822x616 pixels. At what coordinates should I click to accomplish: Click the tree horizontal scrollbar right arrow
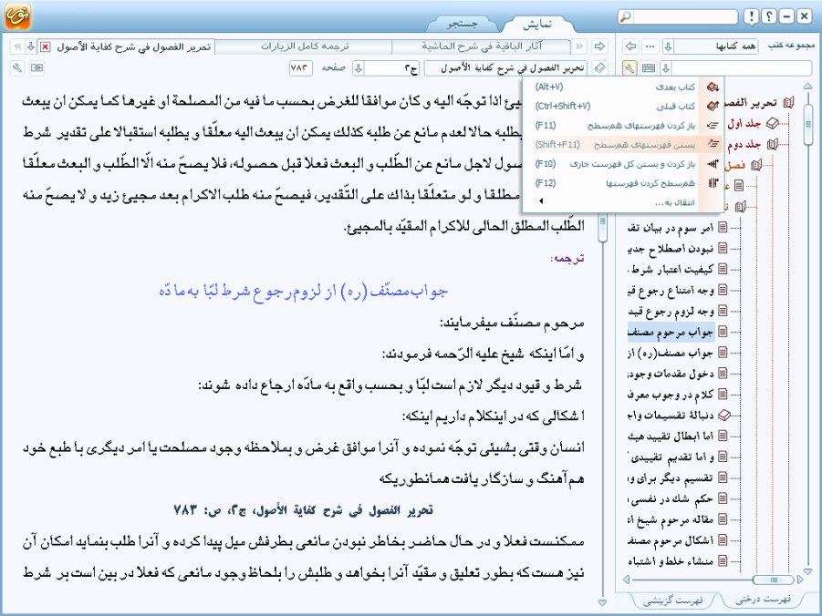pos(800,580)
